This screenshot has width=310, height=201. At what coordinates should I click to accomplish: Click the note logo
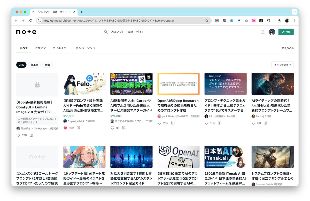tap(26, 32)
